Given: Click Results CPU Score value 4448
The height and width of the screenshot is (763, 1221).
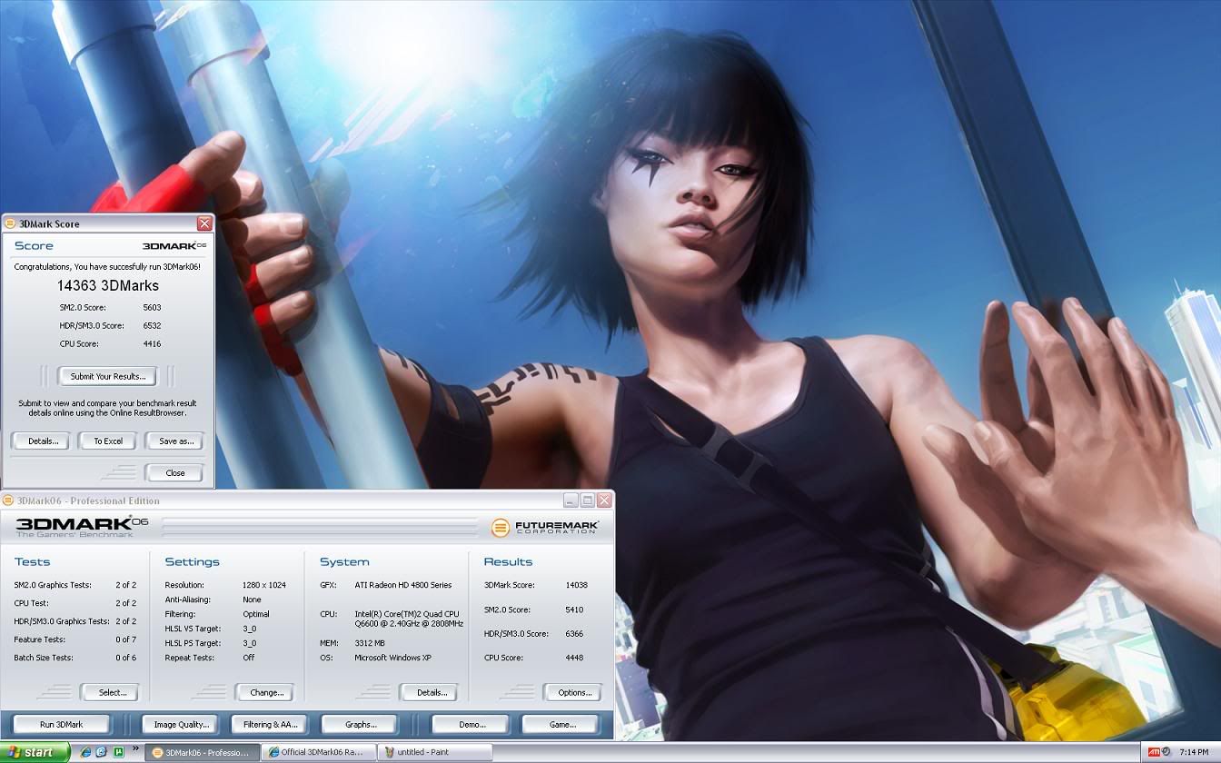Looking at the screenshot, I should [574, 658].
